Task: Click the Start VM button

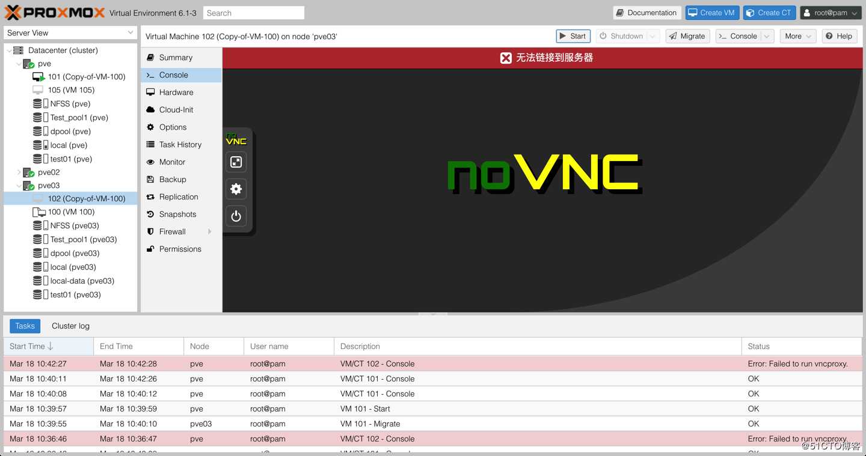Action: (573, 36)
